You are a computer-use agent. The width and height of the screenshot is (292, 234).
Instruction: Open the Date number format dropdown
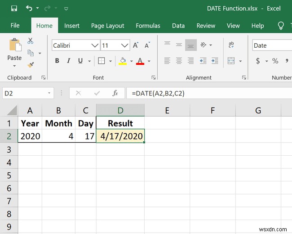tap(272, 45)
